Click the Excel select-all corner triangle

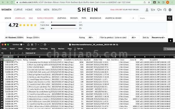(x=2, y=57)
